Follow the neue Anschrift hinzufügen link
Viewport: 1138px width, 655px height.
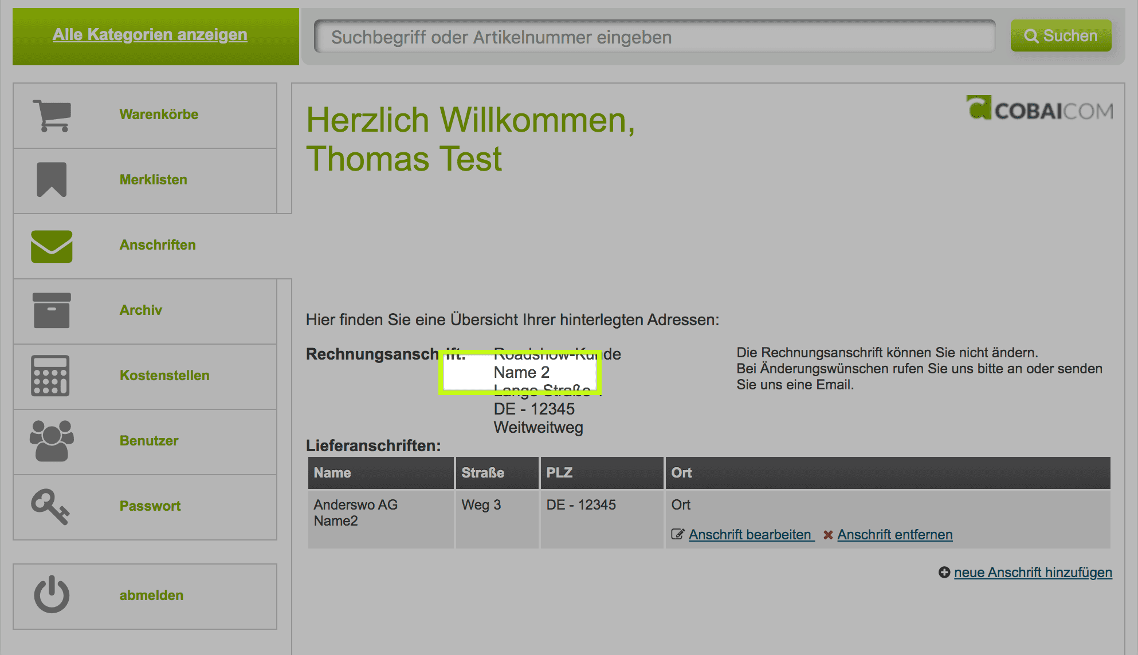[1033, 573]
